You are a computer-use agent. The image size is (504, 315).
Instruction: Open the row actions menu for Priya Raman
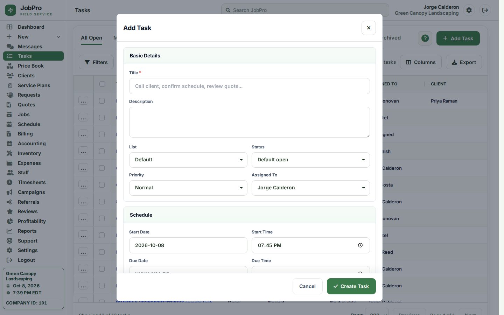point(83,101)
